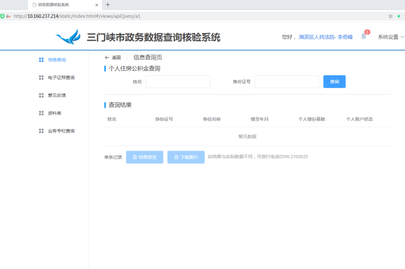Click the 信息查询 sidebar grid icon
The width and height of the screenshot is (405, 269).
(41, 60)
